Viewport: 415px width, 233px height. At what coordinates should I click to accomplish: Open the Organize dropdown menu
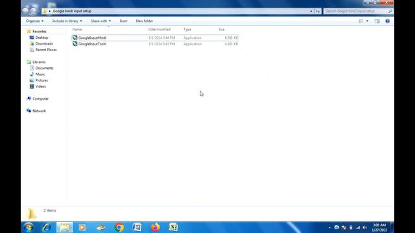pos(34,21)
